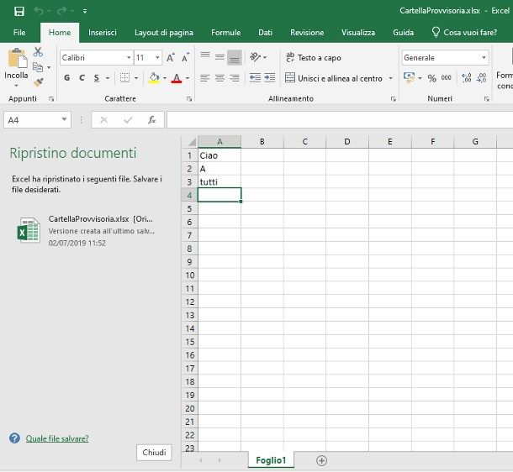The image size is (513, 472).
Task: Click the Borders icon
Action: click(124, 78)
